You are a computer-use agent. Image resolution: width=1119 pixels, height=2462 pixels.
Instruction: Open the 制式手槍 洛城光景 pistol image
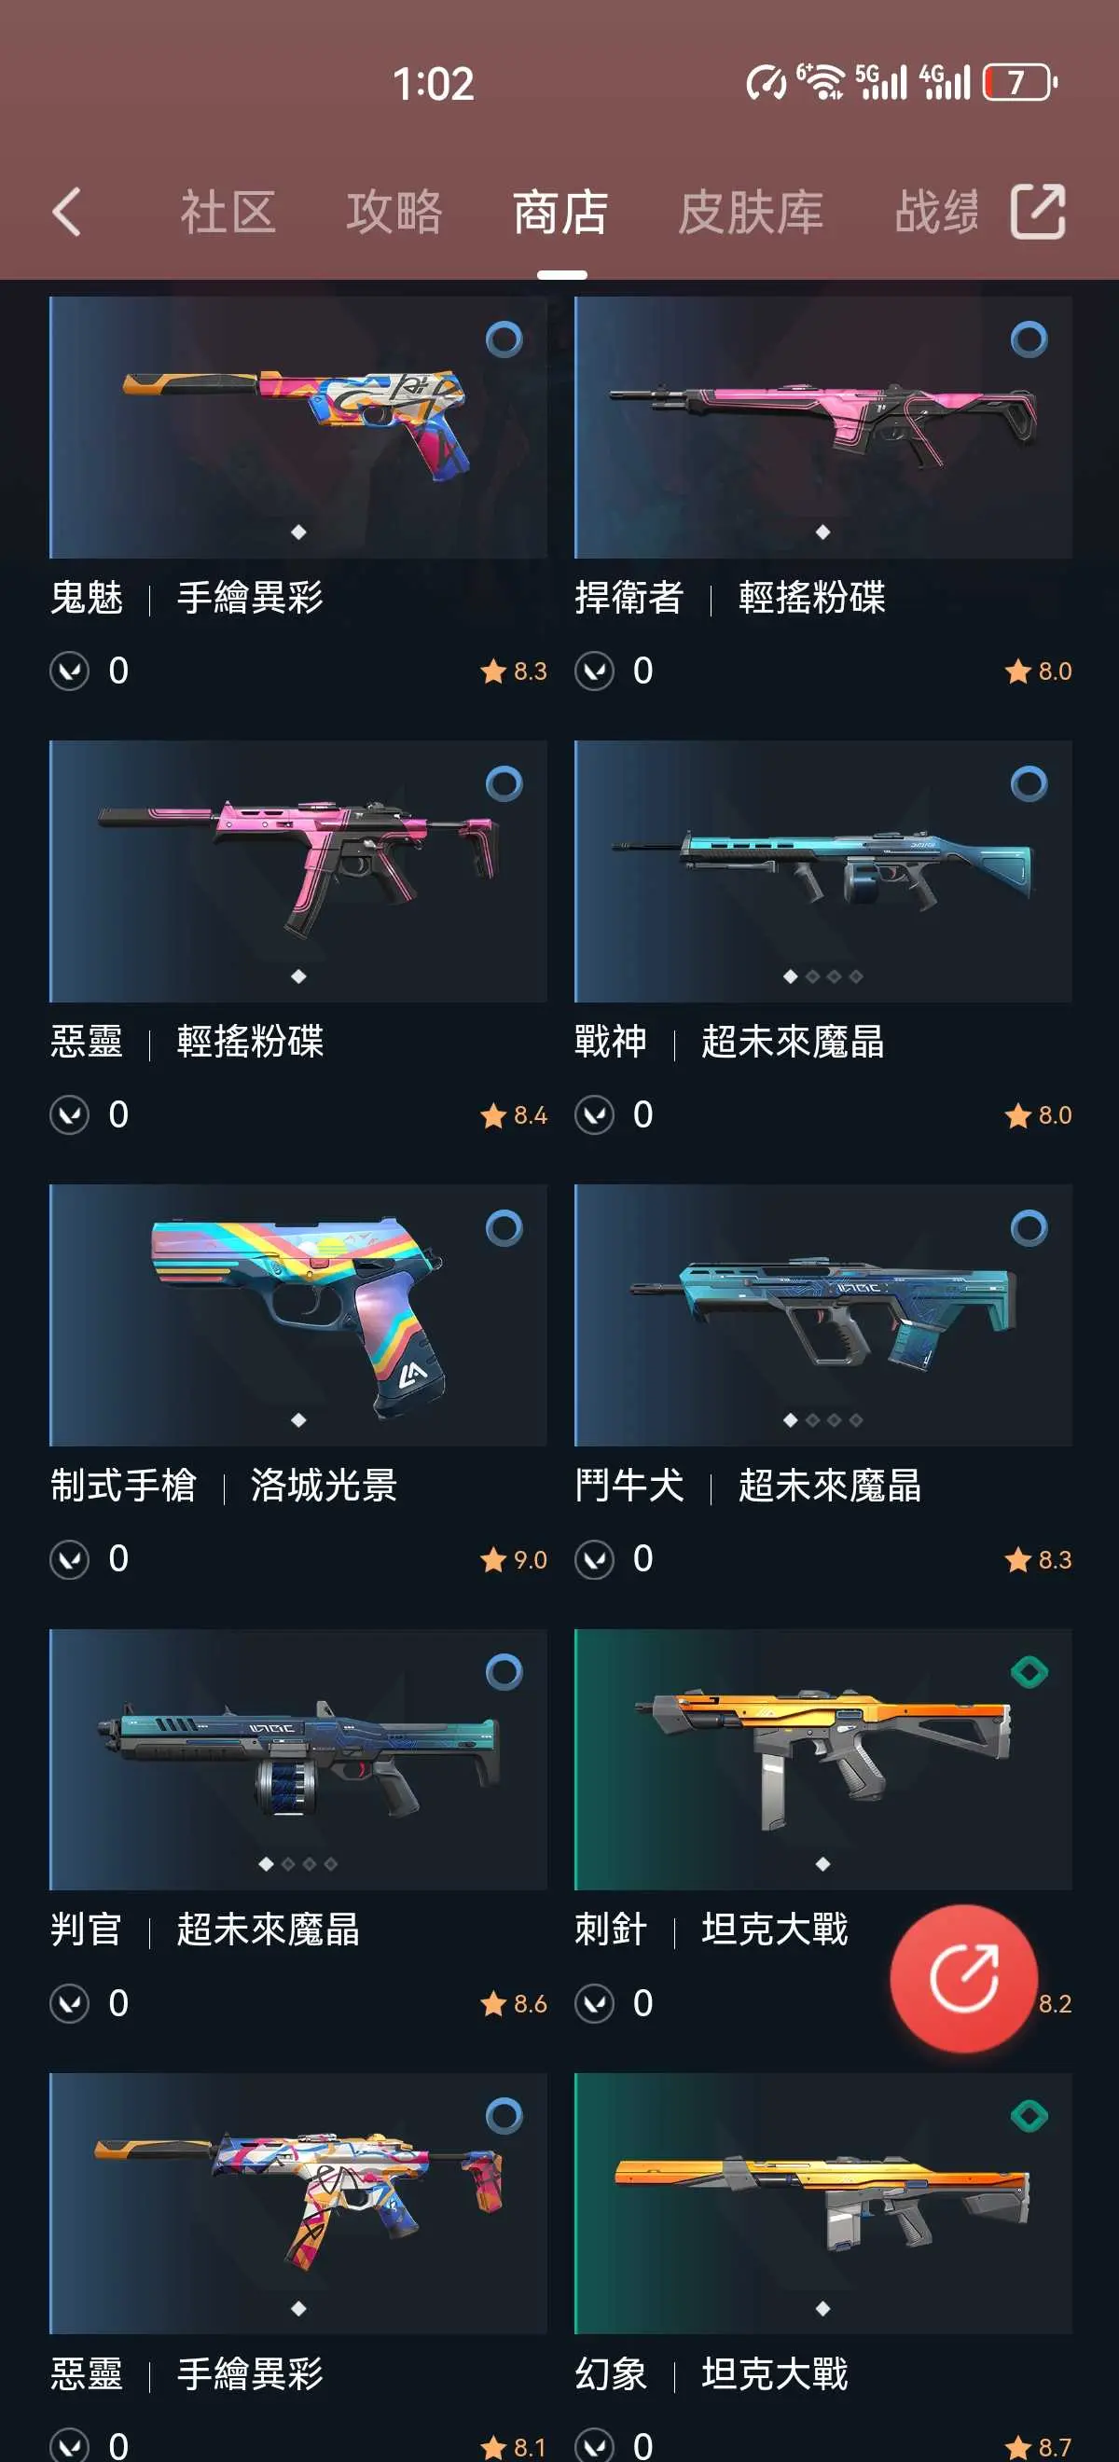298,1315
